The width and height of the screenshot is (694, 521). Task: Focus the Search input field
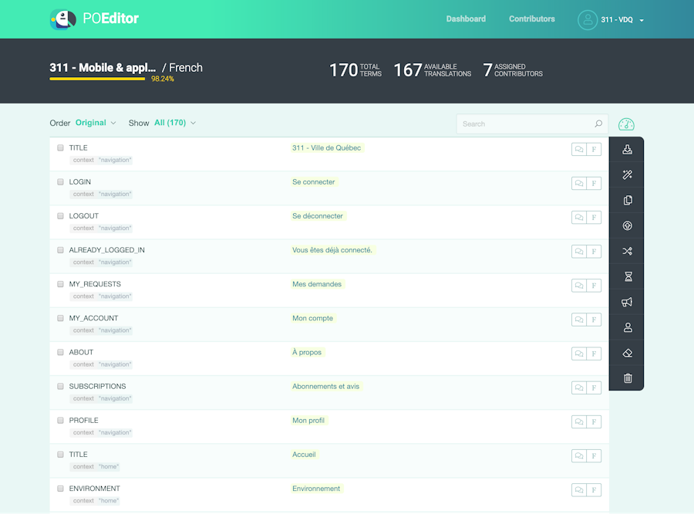coord(532,124)
